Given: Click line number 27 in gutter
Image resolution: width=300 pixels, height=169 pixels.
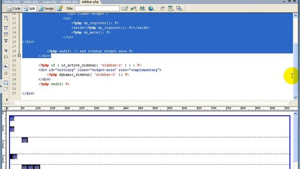Looking at the screenshot, I should click(14, 93).
